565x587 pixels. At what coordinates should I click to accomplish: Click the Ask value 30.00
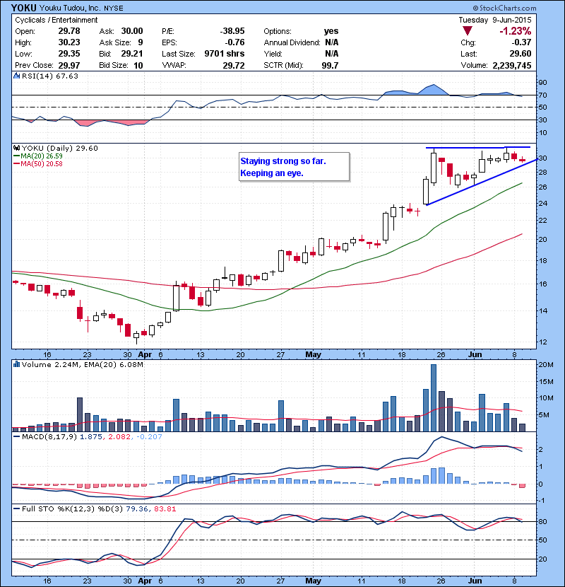coord(131,31)
